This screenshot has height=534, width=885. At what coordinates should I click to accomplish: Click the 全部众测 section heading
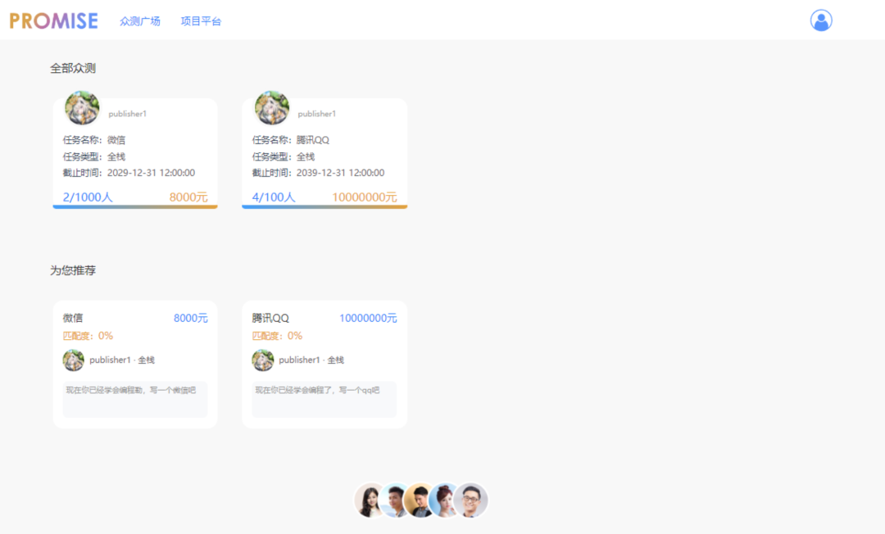[73, 67]
